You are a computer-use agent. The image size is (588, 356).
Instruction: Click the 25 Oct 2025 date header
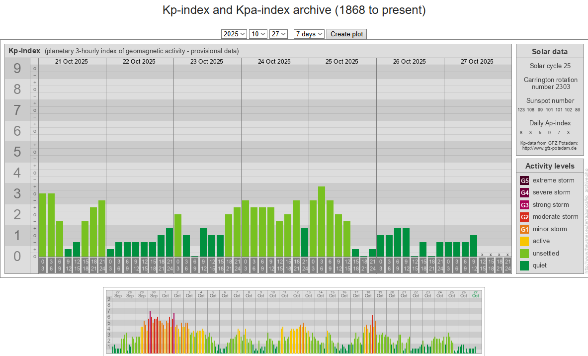click(342, 62)
